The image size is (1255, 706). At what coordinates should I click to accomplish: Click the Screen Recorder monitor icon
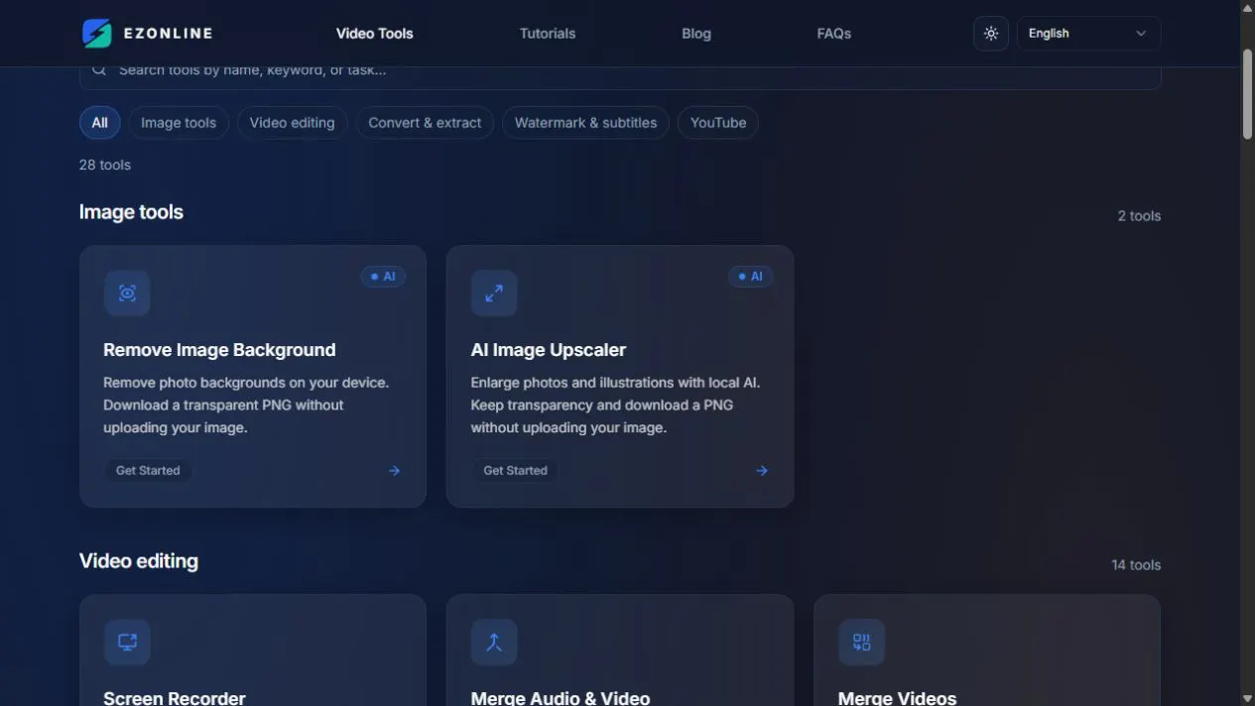click(x=127, y=643)
